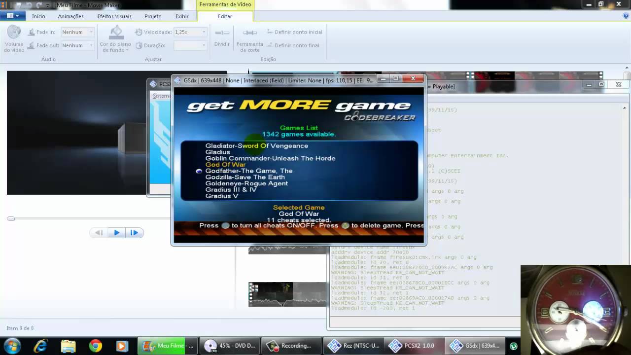Click God Of War in games list
Viewport: 631px width, 355px height.
tap(225, 165)
